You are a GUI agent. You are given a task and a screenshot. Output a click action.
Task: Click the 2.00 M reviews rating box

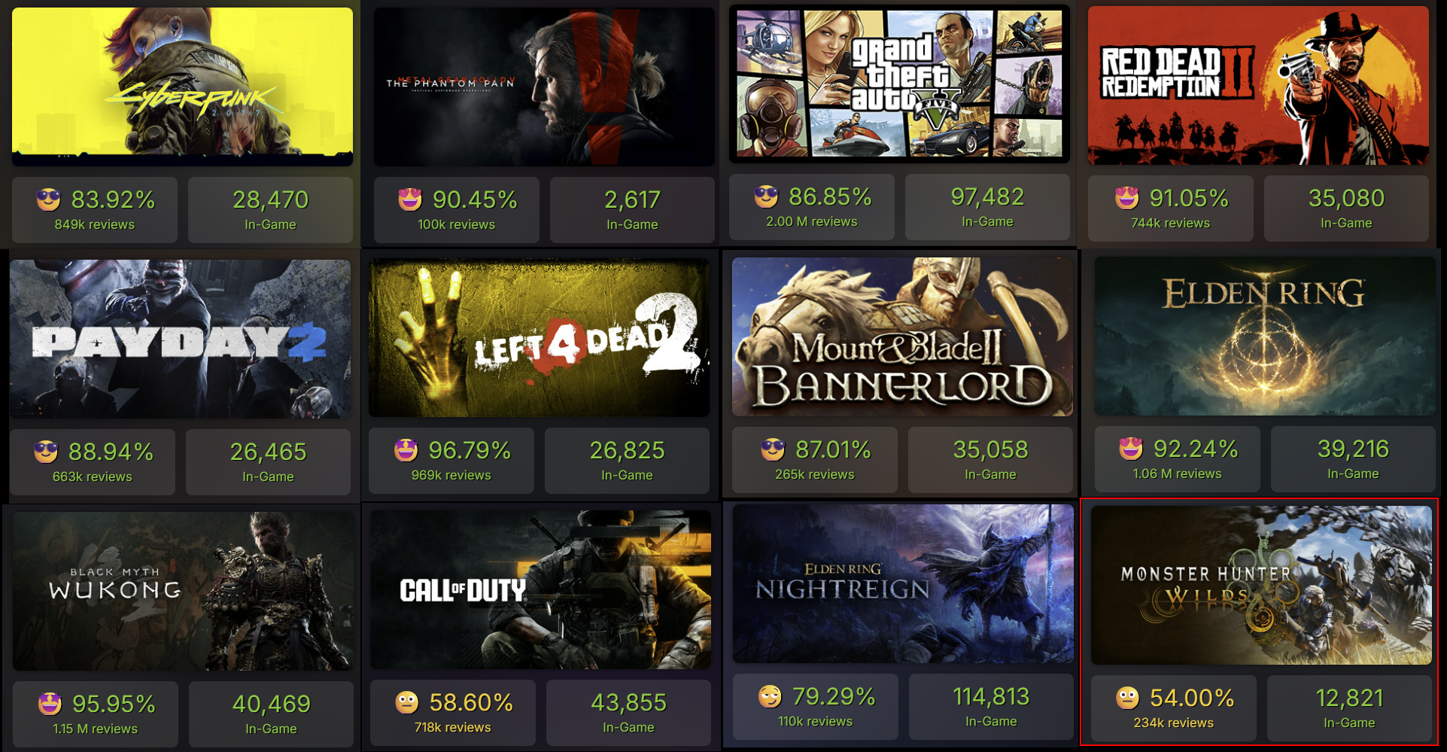[811, 207]
